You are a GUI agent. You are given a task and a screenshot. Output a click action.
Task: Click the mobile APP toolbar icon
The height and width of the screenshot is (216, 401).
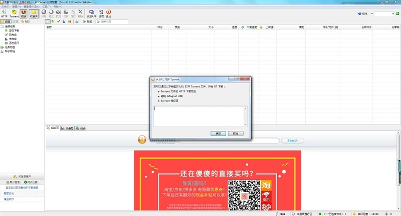click(91, 13)
